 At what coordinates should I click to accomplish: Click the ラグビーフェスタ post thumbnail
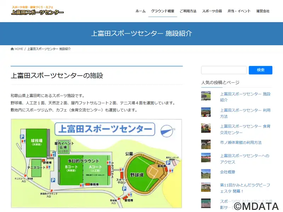(206, 187)
